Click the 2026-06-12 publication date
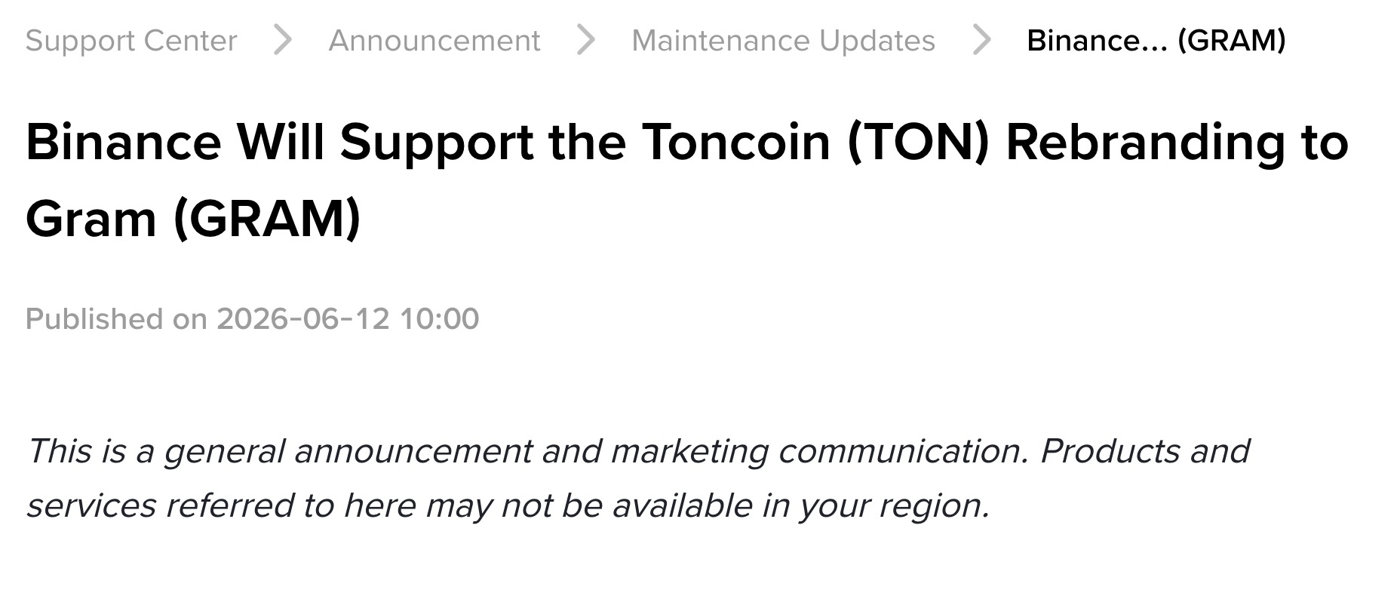1400x602 pixels. (x=303, y=319)
